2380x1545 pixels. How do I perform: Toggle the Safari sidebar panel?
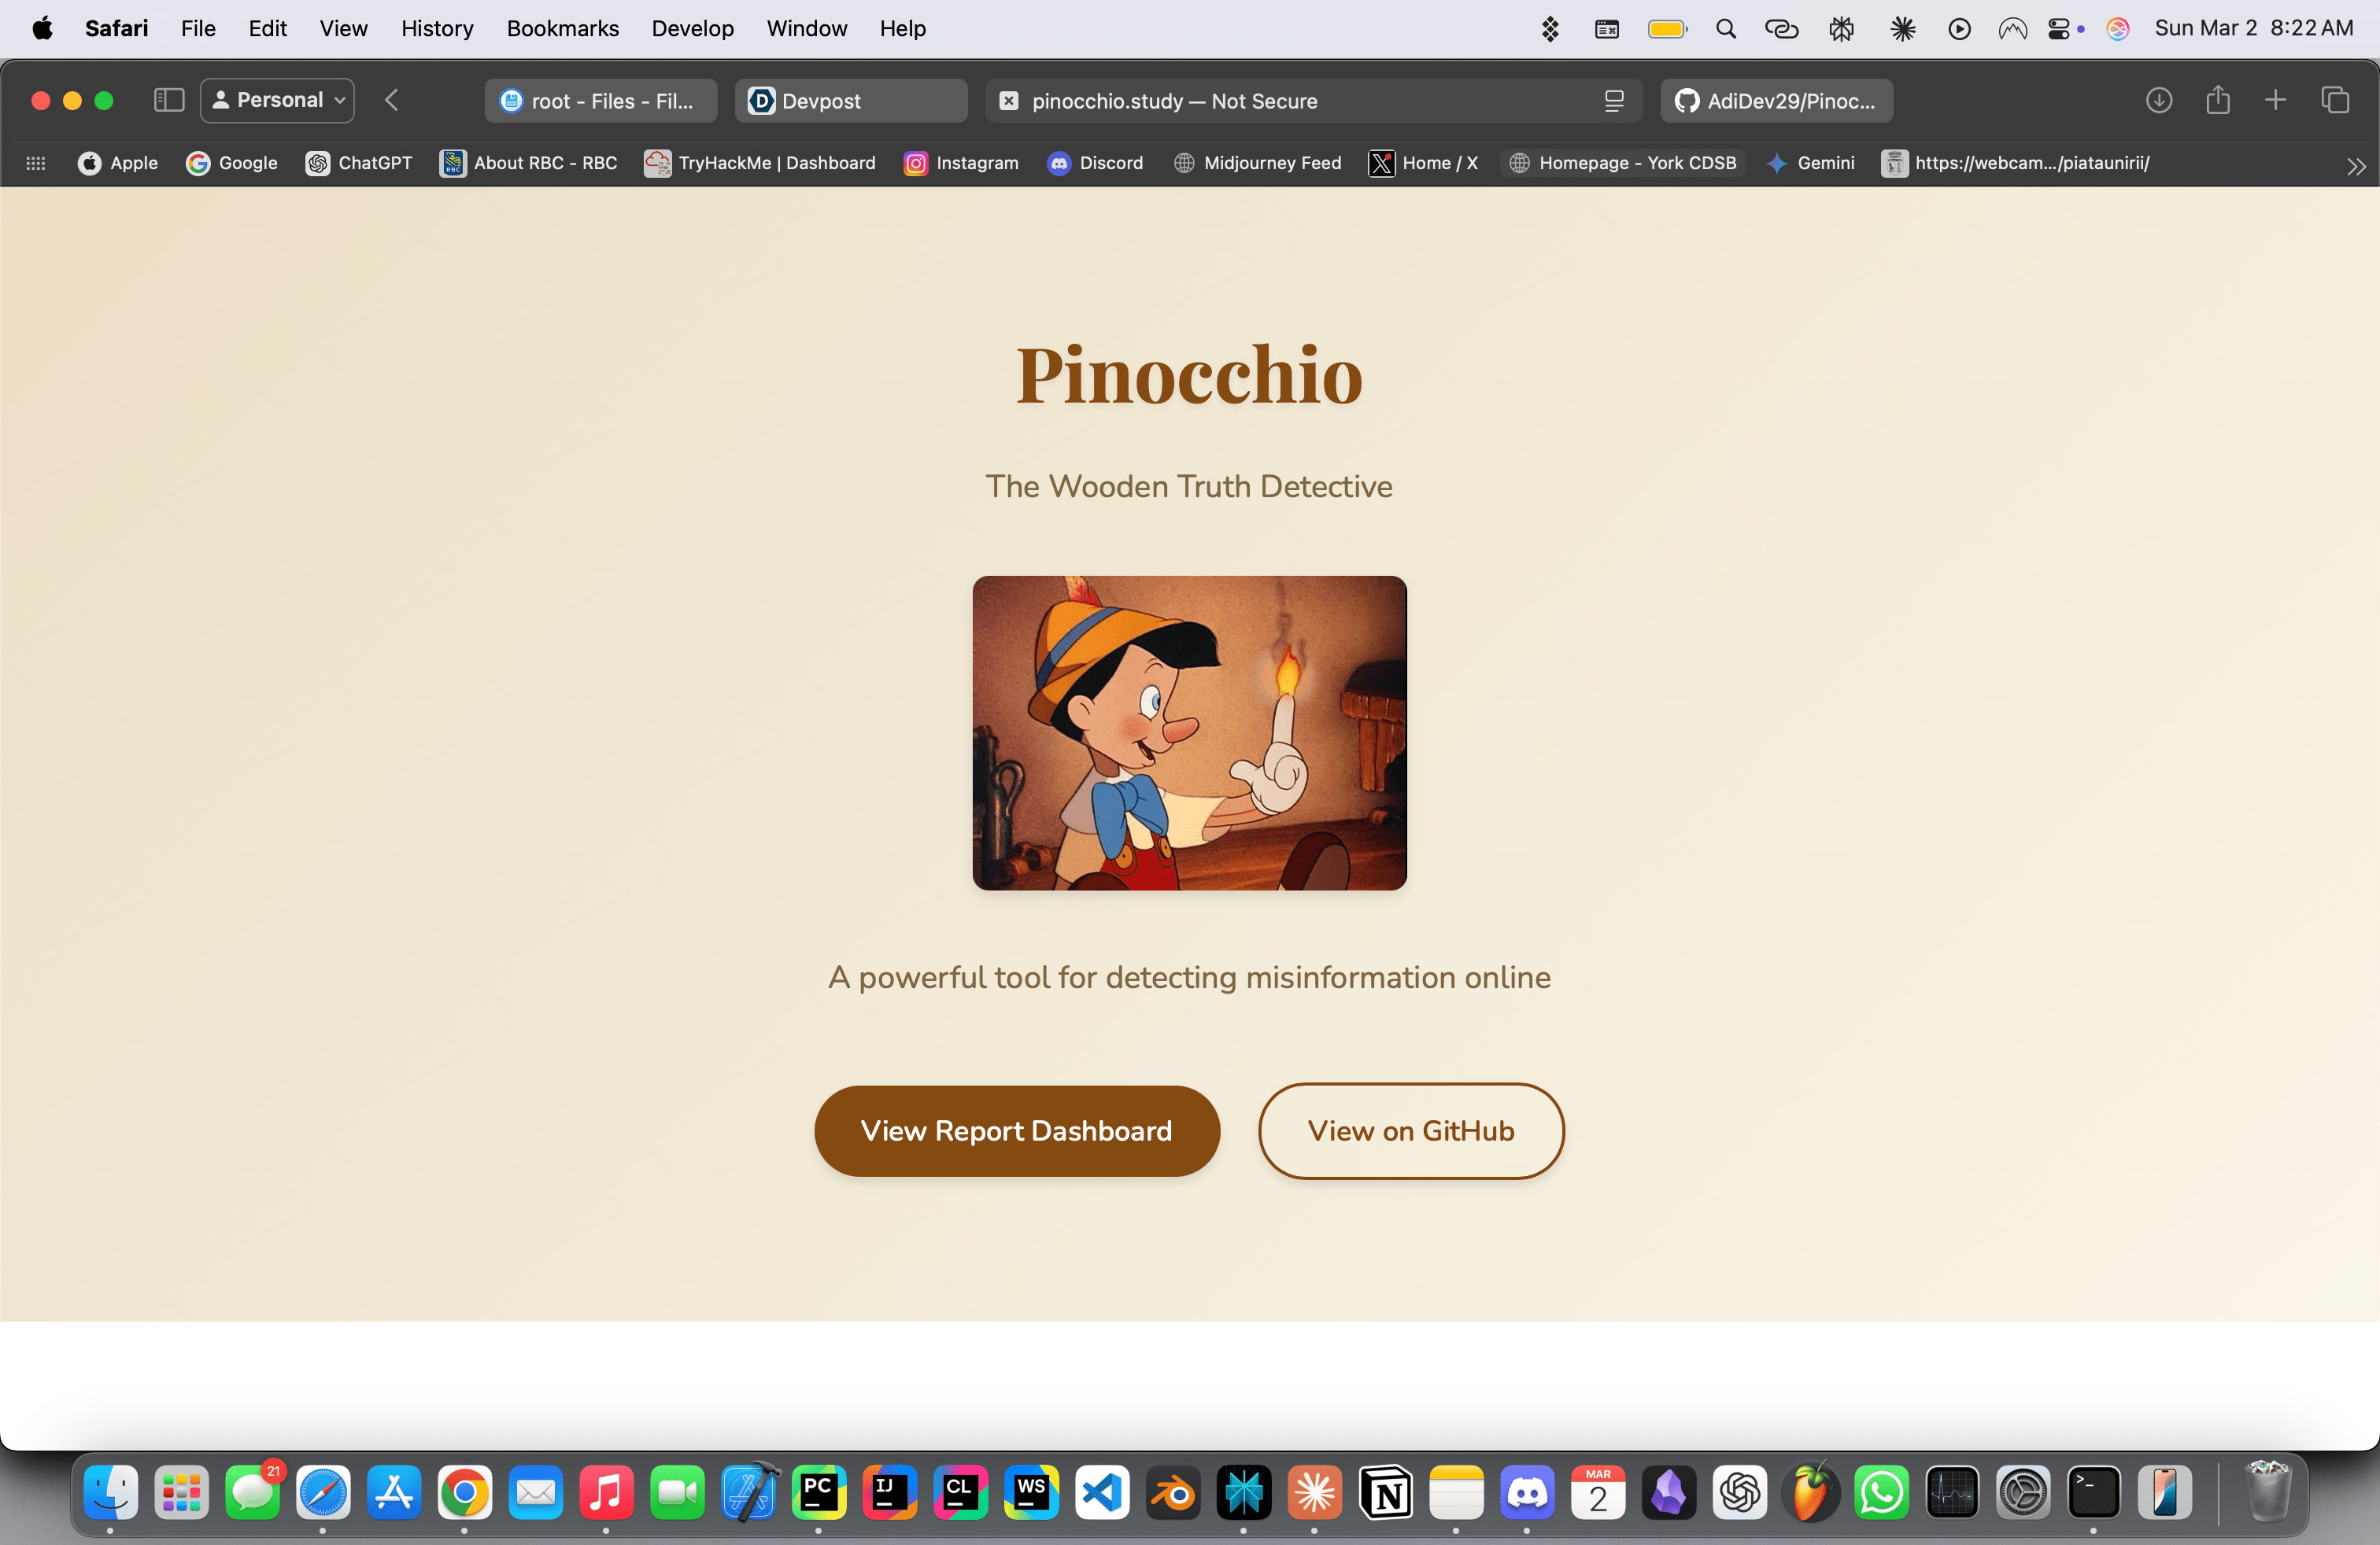tap(168, 100)
